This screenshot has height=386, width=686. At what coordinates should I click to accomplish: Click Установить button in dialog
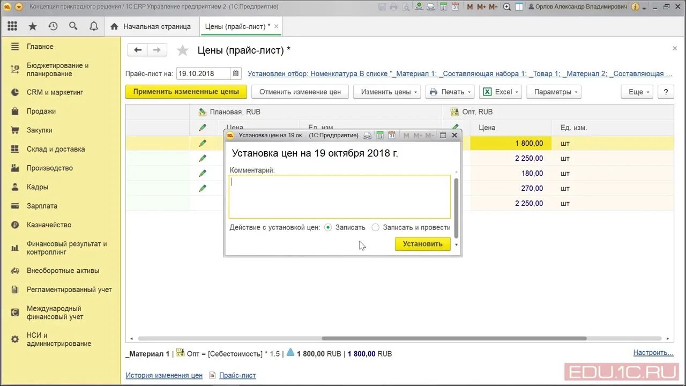[422, 243]
